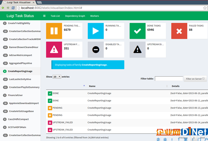Viewport: 208px width, 141px height.
Task: Click PENDING status icon for date 2015-06-13
Action: [x=50, y=108]
